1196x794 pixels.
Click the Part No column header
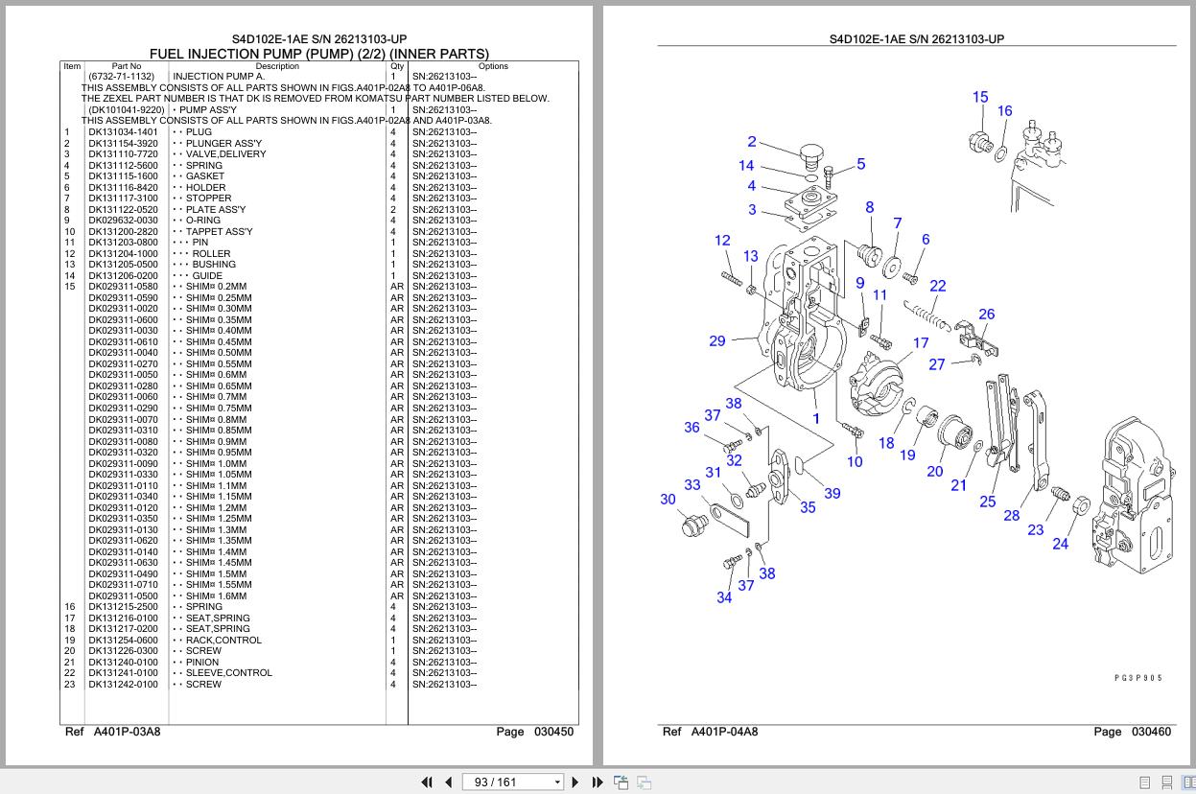point(127,66)
